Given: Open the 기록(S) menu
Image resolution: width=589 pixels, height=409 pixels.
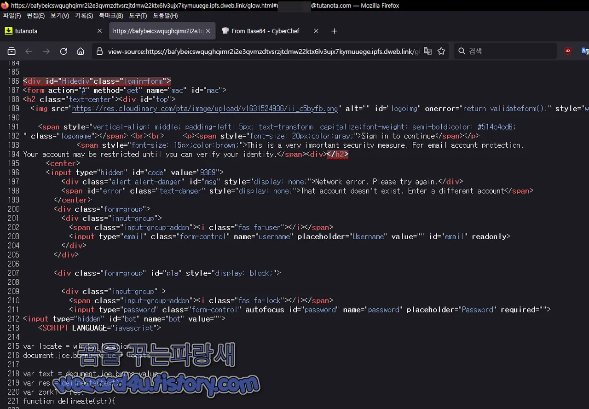Looking at the screenshot, I should click(x=84, y=16).
